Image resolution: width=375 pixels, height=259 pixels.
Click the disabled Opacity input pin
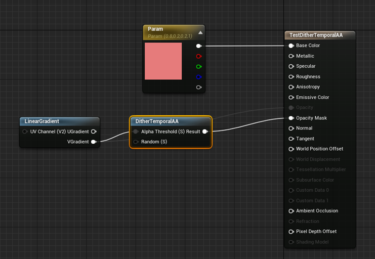coord(291,108)
